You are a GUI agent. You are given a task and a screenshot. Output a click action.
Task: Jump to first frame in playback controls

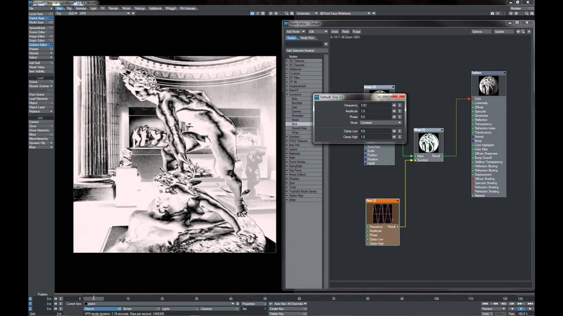(485, 304)
